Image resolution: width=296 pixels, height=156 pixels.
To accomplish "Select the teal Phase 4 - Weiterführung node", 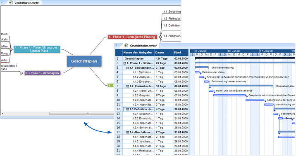I will click(37, 49).
